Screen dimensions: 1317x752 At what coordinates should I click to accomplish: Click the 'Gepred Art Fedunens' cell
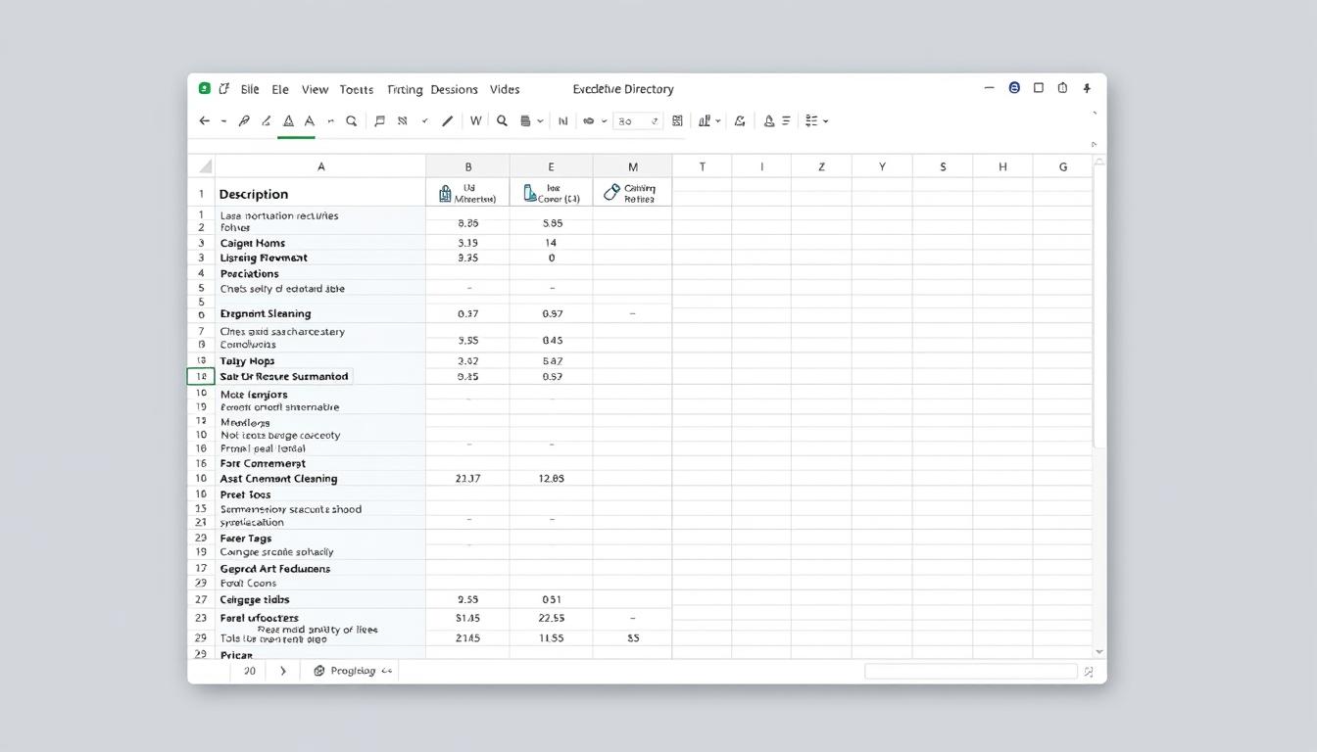tap(320, 568)
